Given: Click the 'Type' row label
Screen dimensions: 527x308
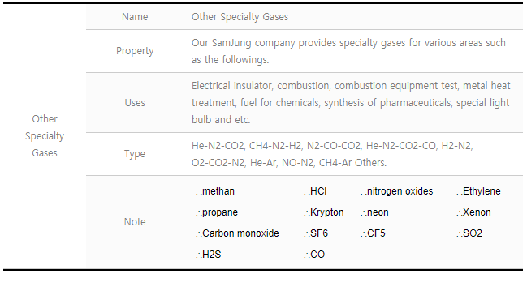Looking at the screenshot, I should tap(135, 154).
